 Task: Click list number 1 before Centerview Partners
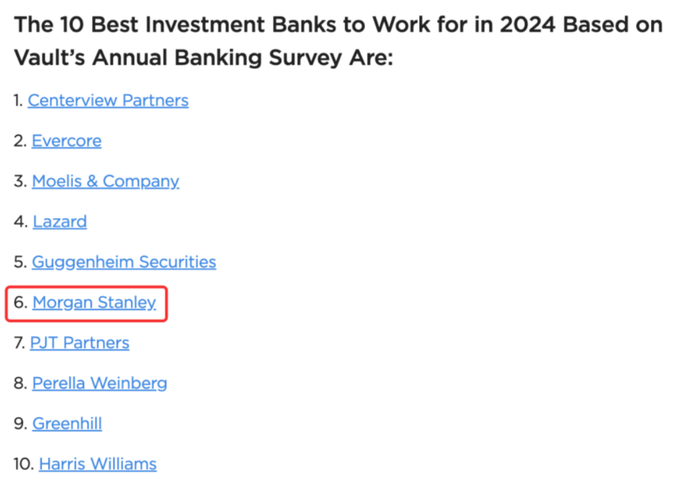19,100
